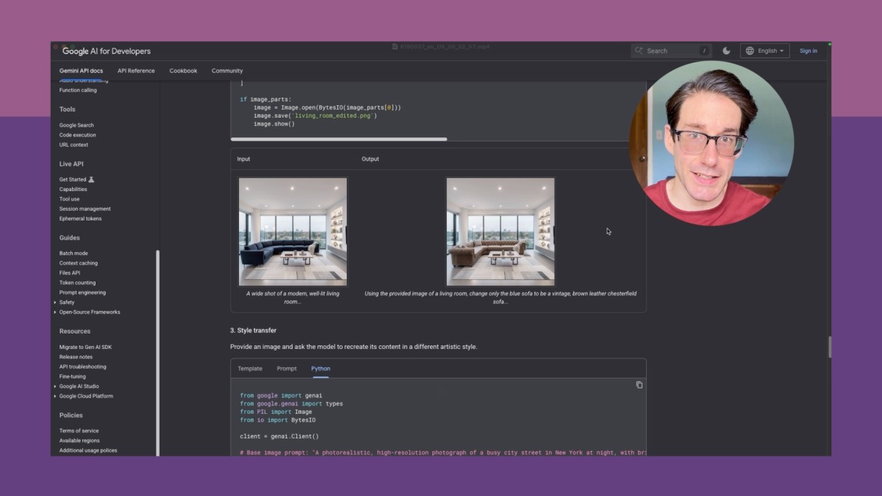
Task: Toggle dark mode with the moon icon
Action: point(726,51)
